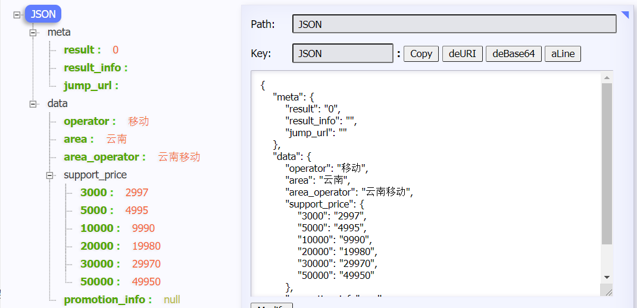Select the 10000 price key

click(x=100, y=228)
